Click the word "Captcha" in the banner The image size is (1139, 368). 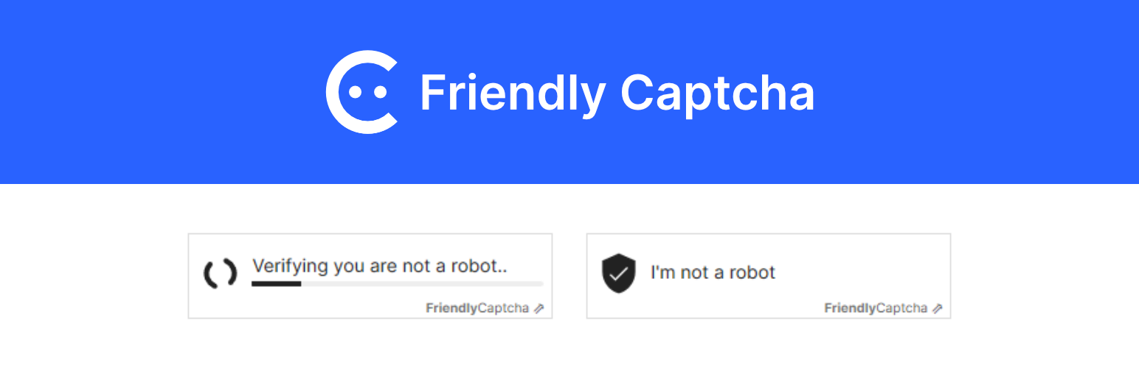(x=718, y=94)
